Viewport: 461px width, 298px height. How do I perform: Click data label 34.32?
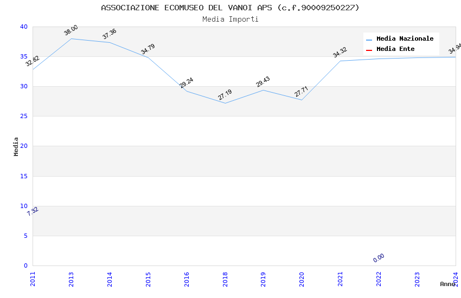[x=340, y=52]
